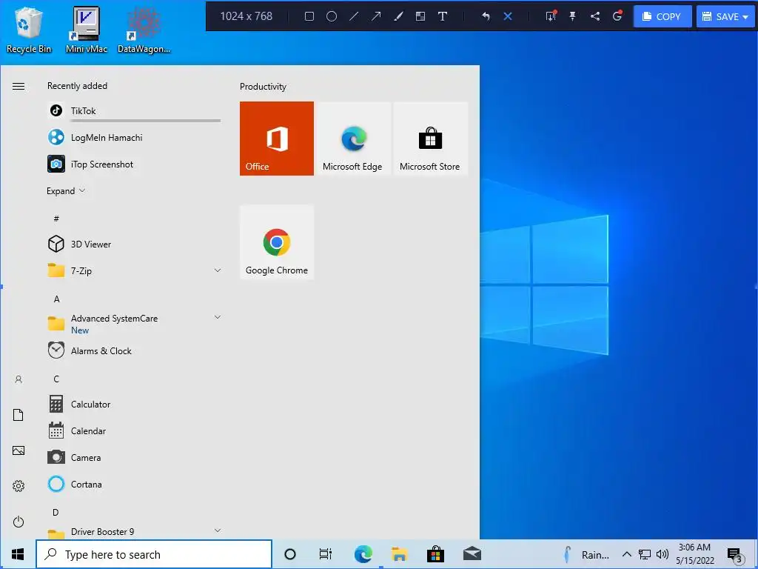This screenshot has height=569, width=758.
Task: Open the Microsoft Store tile
Action: coord(430,139)
